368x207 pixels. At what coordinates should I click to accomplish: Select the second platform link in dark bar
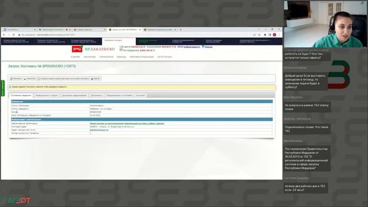(x=51, y=41)
